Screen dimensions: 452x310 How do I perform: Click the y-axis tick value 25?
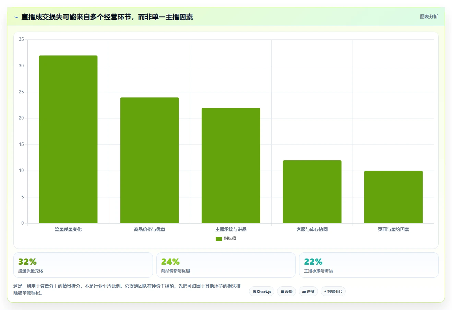click(x=21, y=92)
